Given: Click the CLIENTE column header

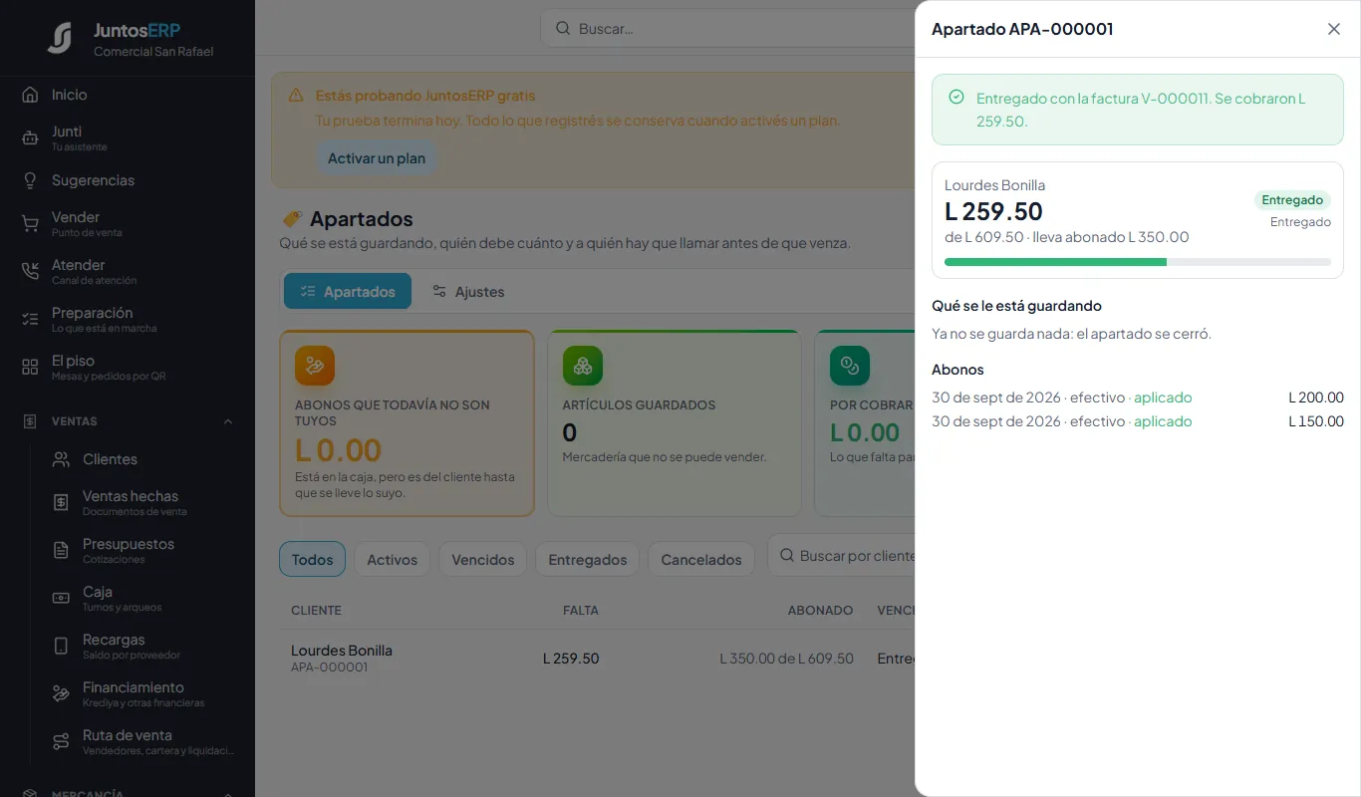Looking at the screenshot, I should (x=316, y=610).
